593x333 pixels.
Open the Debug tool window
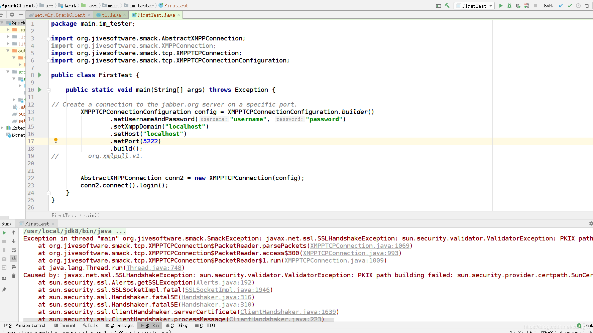[x=177, y=325]
